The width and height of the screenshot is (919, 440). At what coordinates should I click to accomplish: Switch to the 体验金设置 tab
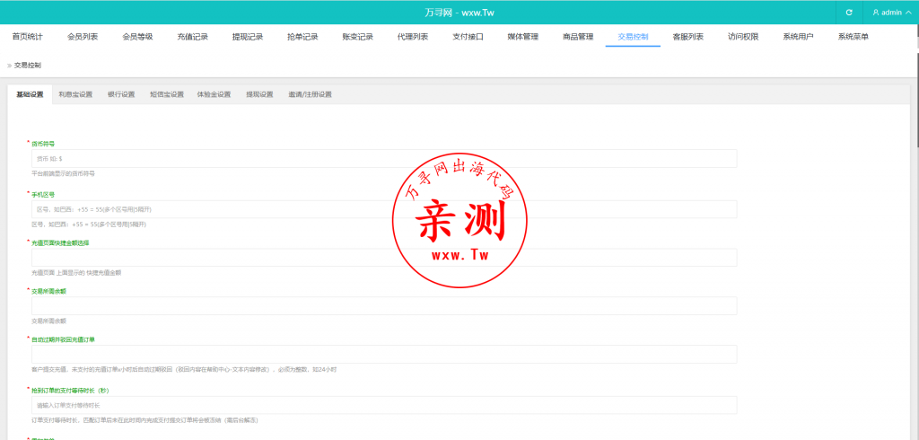click(214, 94)
